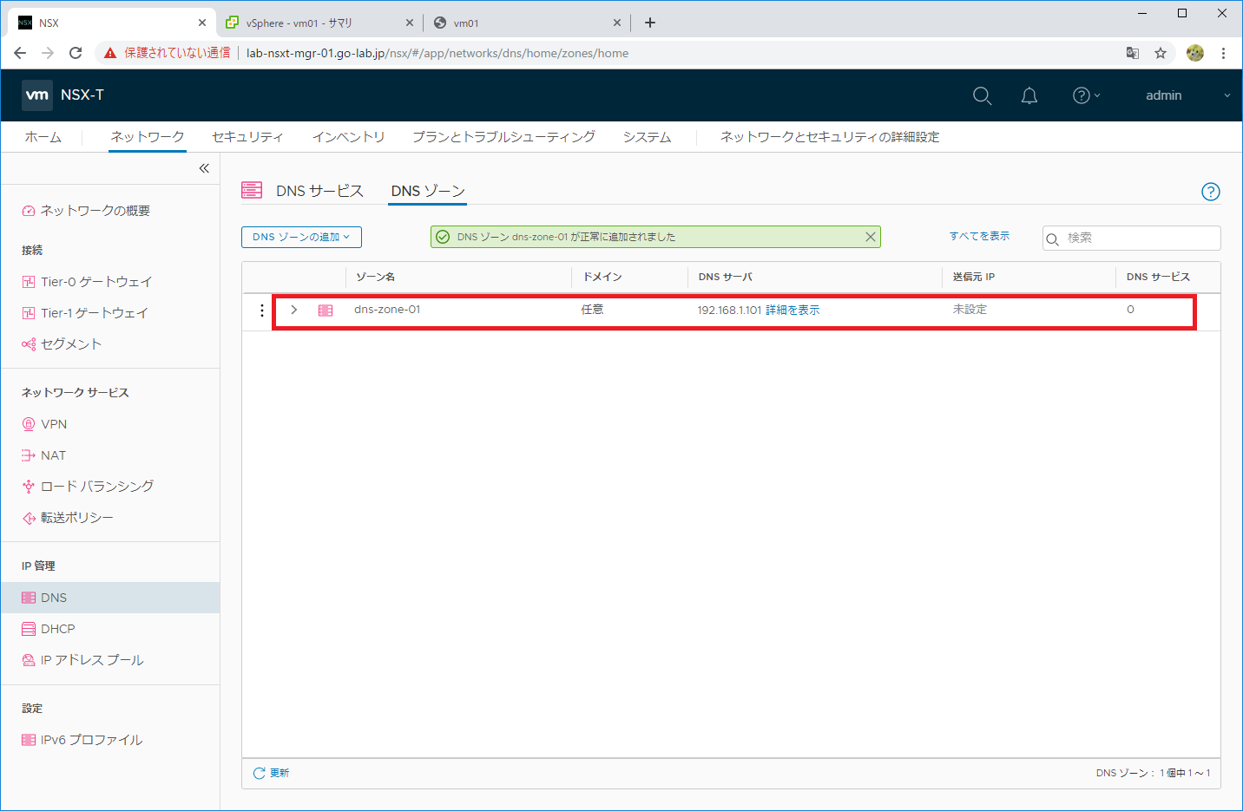The image size is (1243, 811).
Task: Open ネットワークとセキュリティの詳細設定 menu
Action: 830,137
